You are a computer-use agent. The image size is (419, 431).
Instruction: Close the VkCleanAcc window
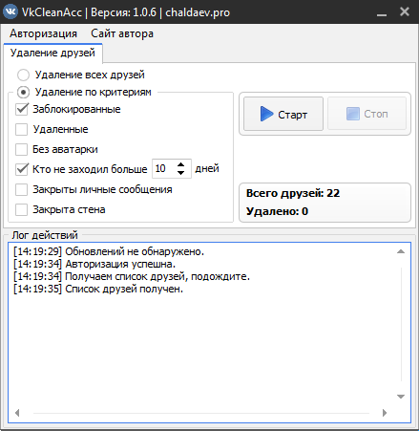click(405, 11)
